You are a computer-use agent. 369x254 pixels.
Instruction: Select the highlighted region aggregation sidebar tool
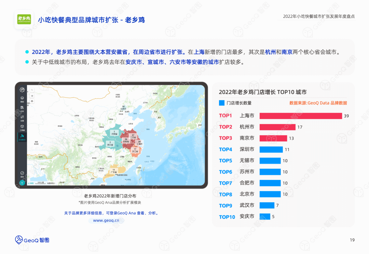coord(22,137)
